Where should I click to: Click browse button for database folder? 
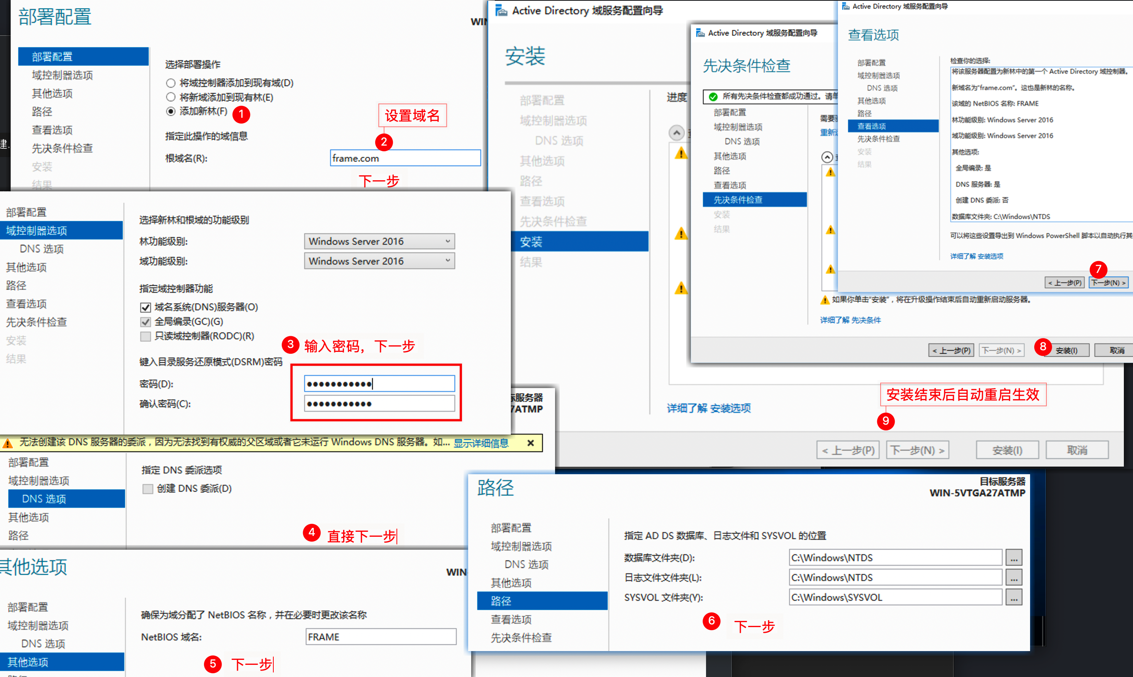1014,557
